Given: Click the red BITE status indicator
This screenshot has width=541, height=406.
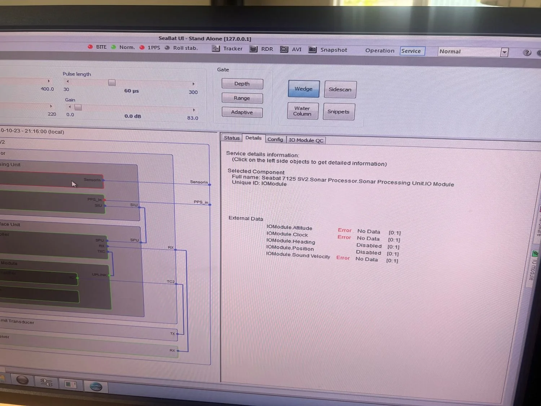Looking at the screenshot, I should coord(90,47).
